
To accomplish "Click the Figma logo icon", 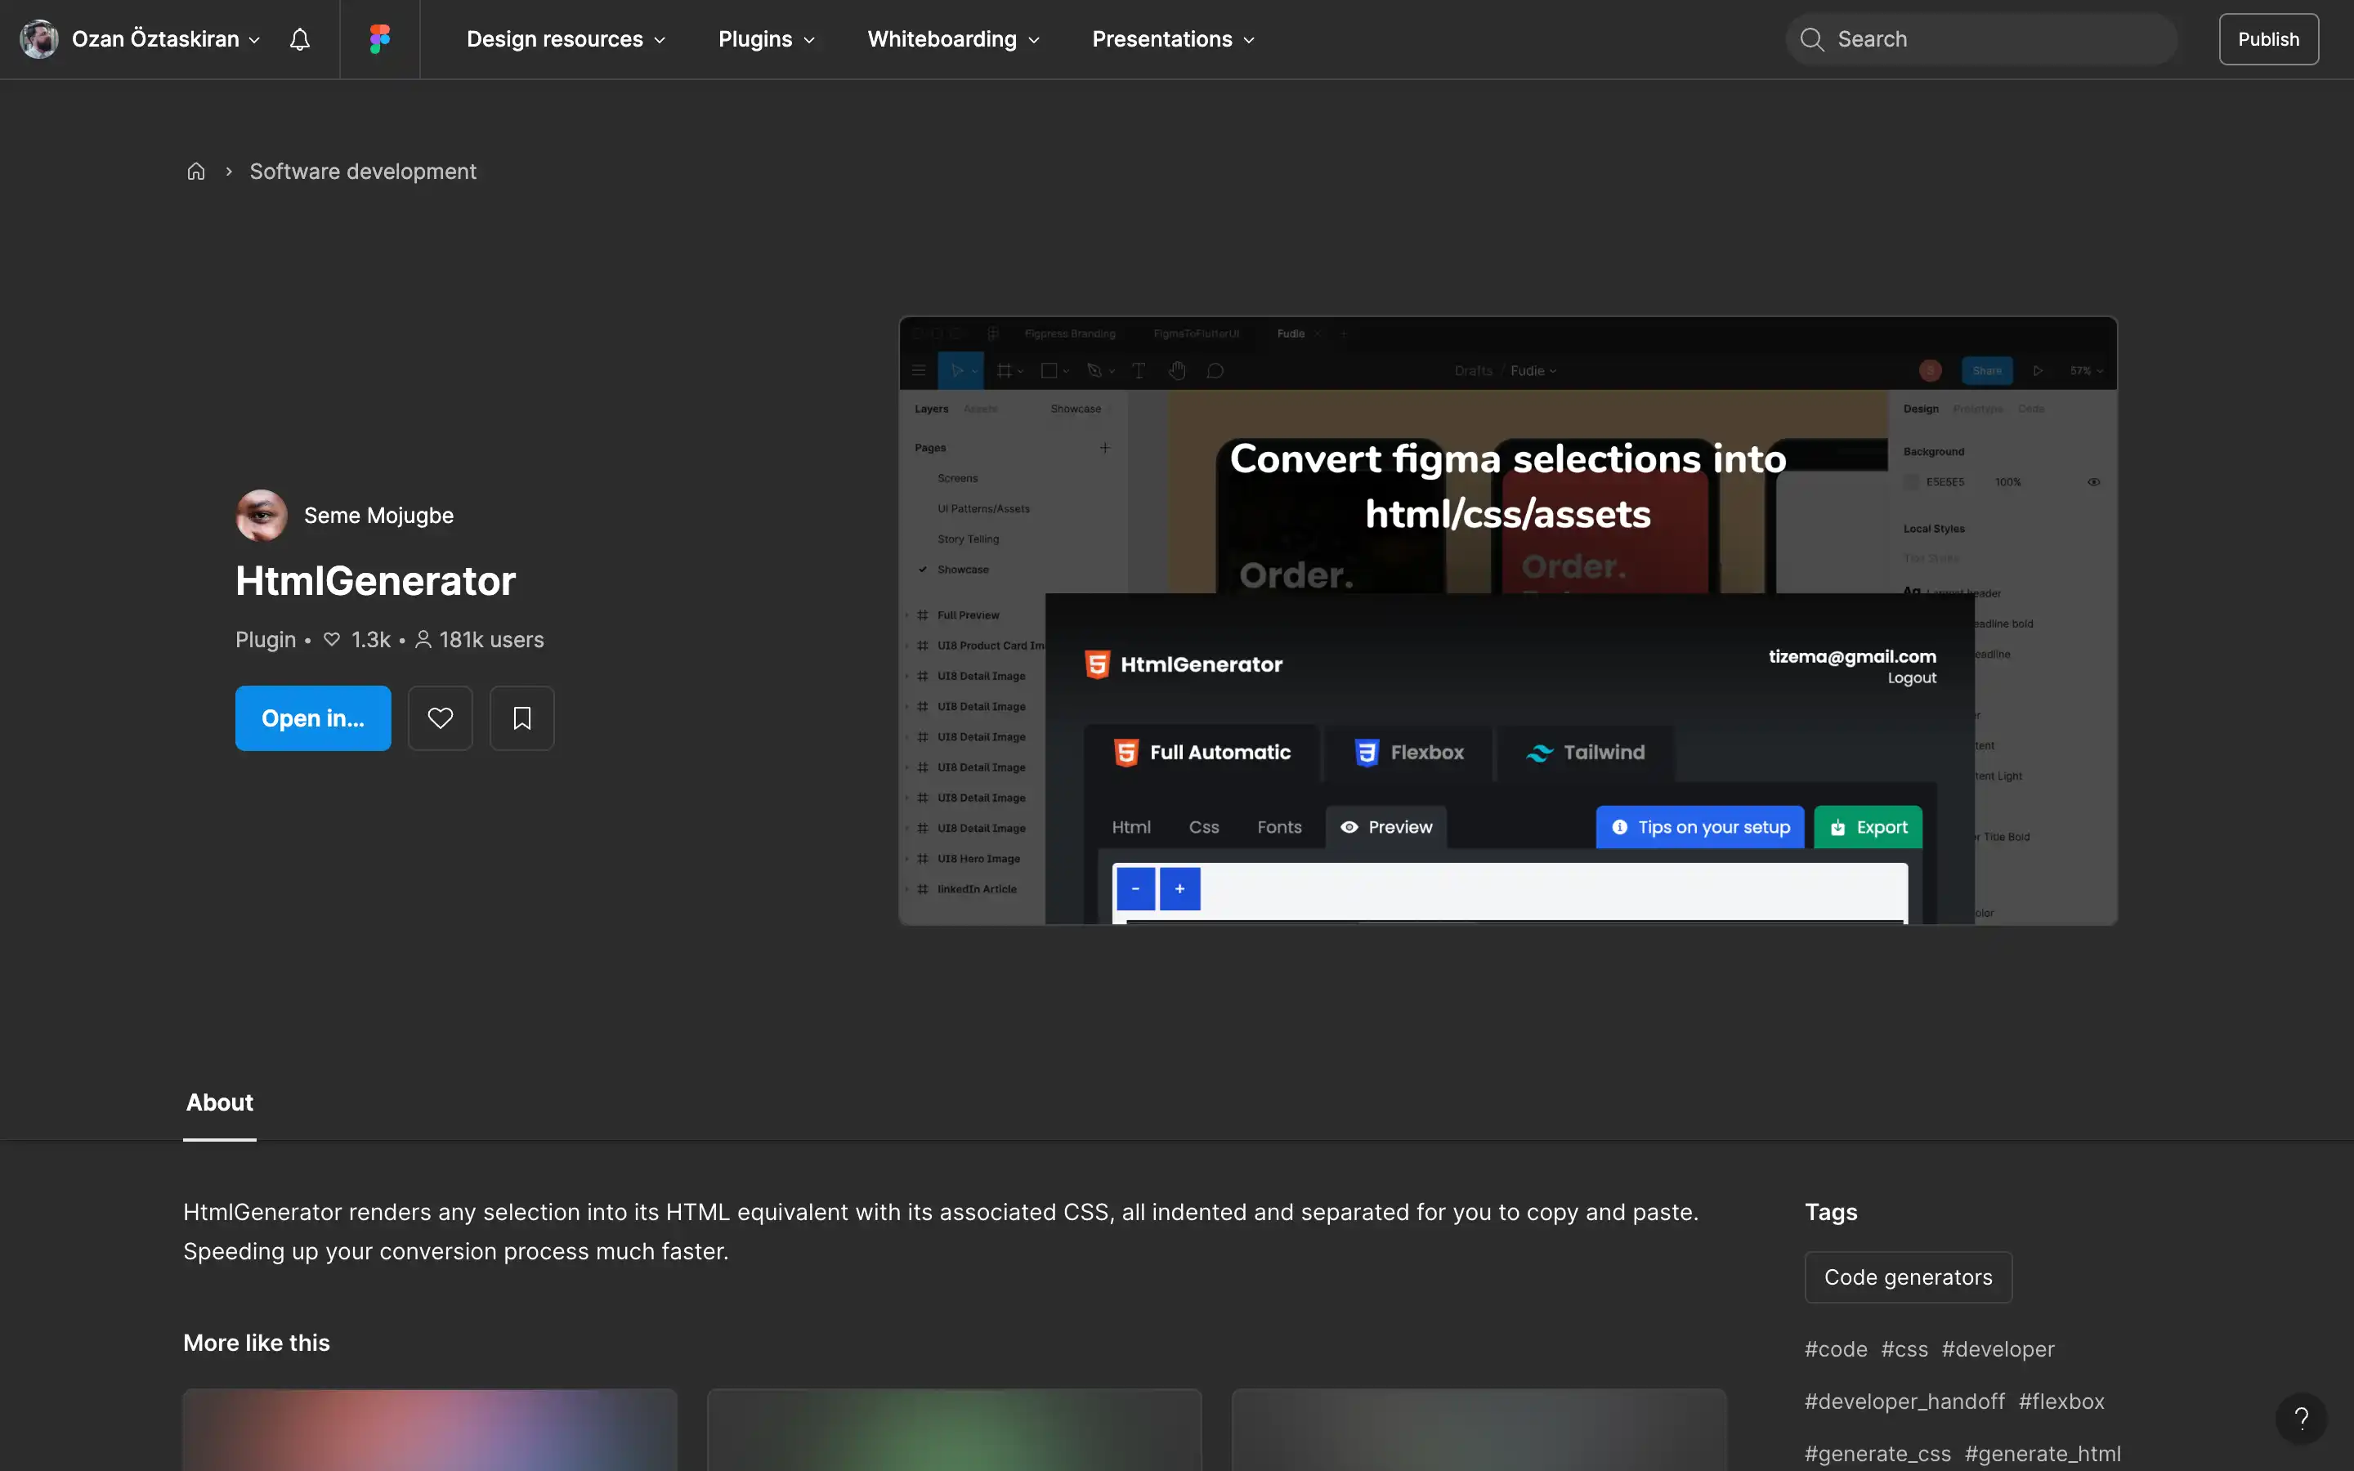I will (x=379, y=39).
